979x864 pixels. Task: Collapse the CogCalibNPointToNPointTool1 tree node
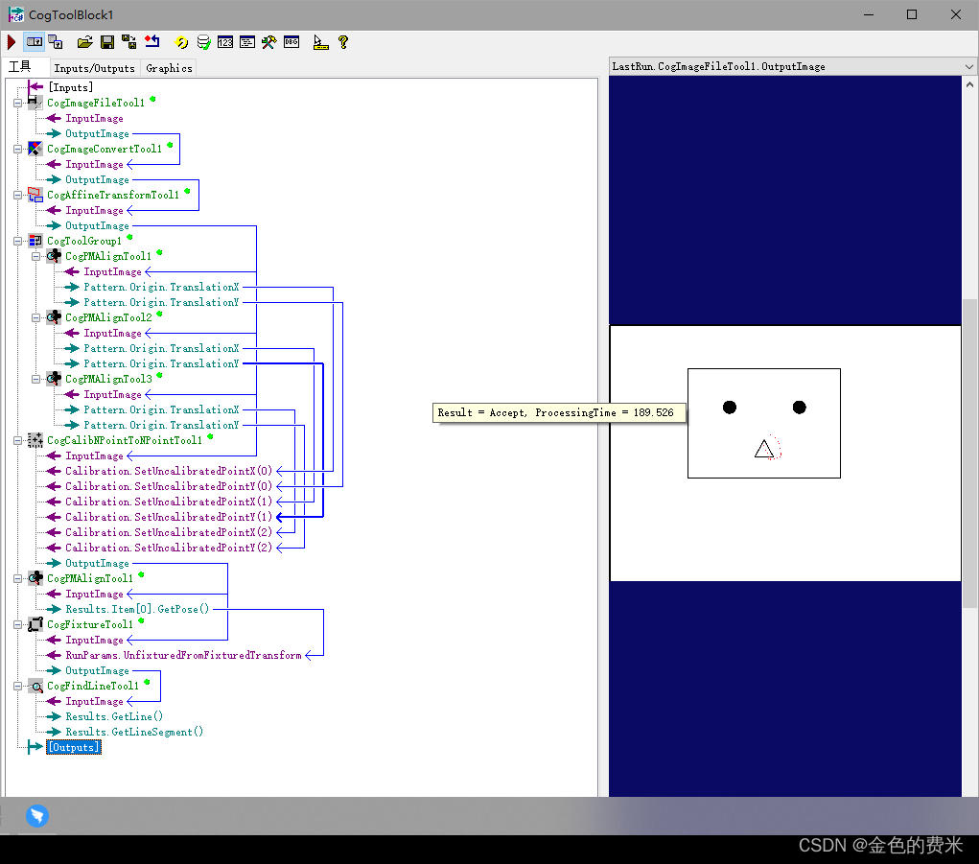point(18,441)
